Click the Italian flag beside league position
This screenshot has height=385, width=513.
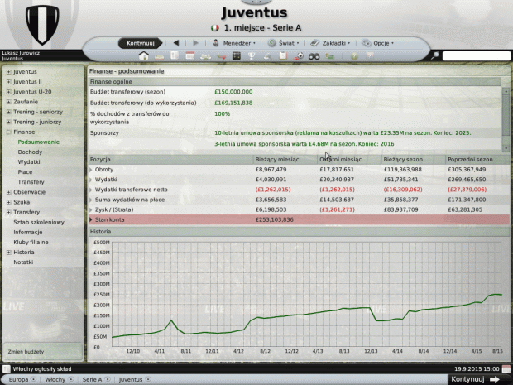coord(215,28)
